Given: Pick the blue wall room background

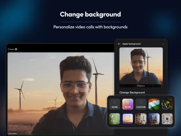Looking at the screenshot, I should pos(154,119).
